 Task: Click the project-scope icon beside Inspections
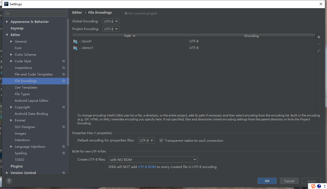click(x=64, y=68)
